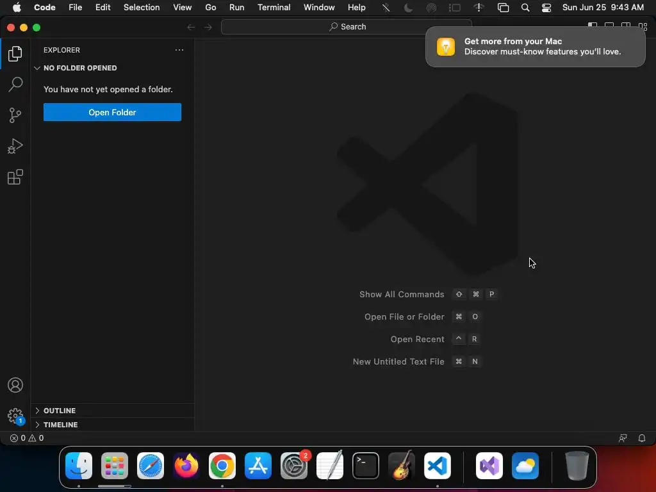Open the View menu
656x492 pixels.
coord(183,7)
